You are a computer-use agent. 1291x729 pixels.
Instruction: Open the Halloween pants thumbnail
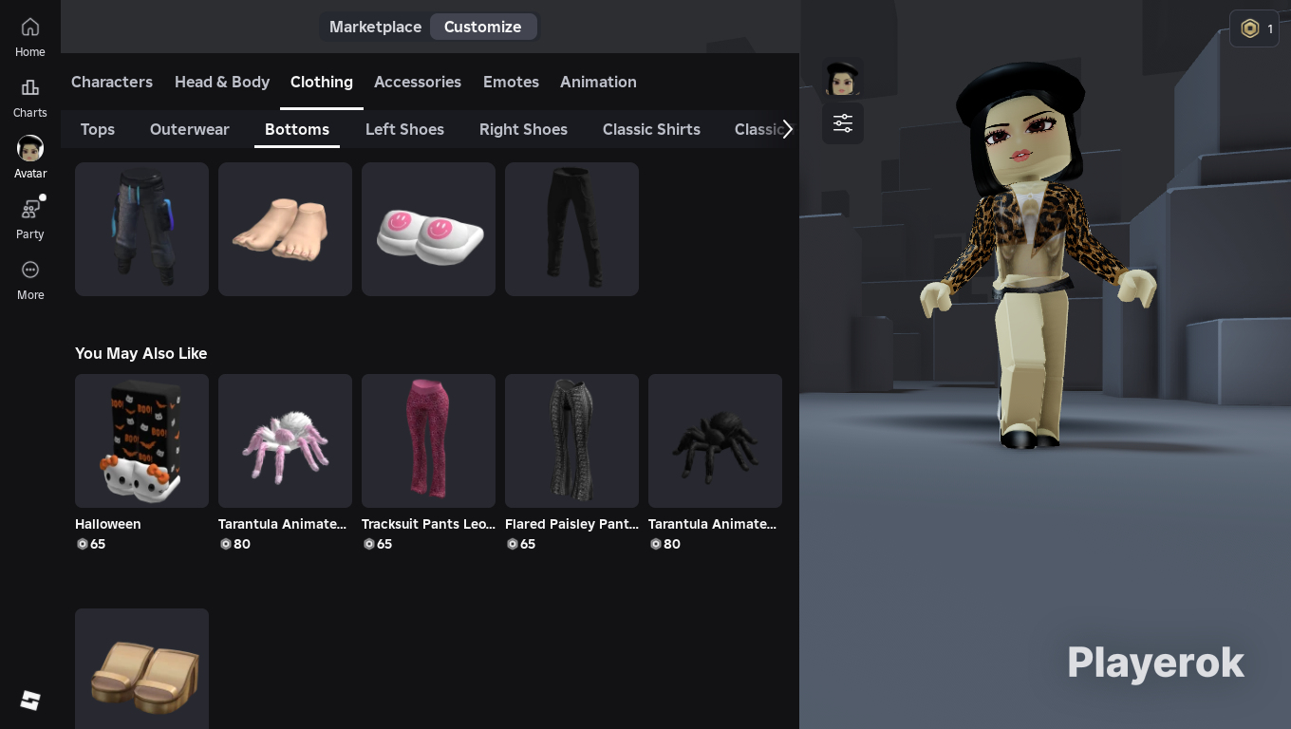pos(141,440)
